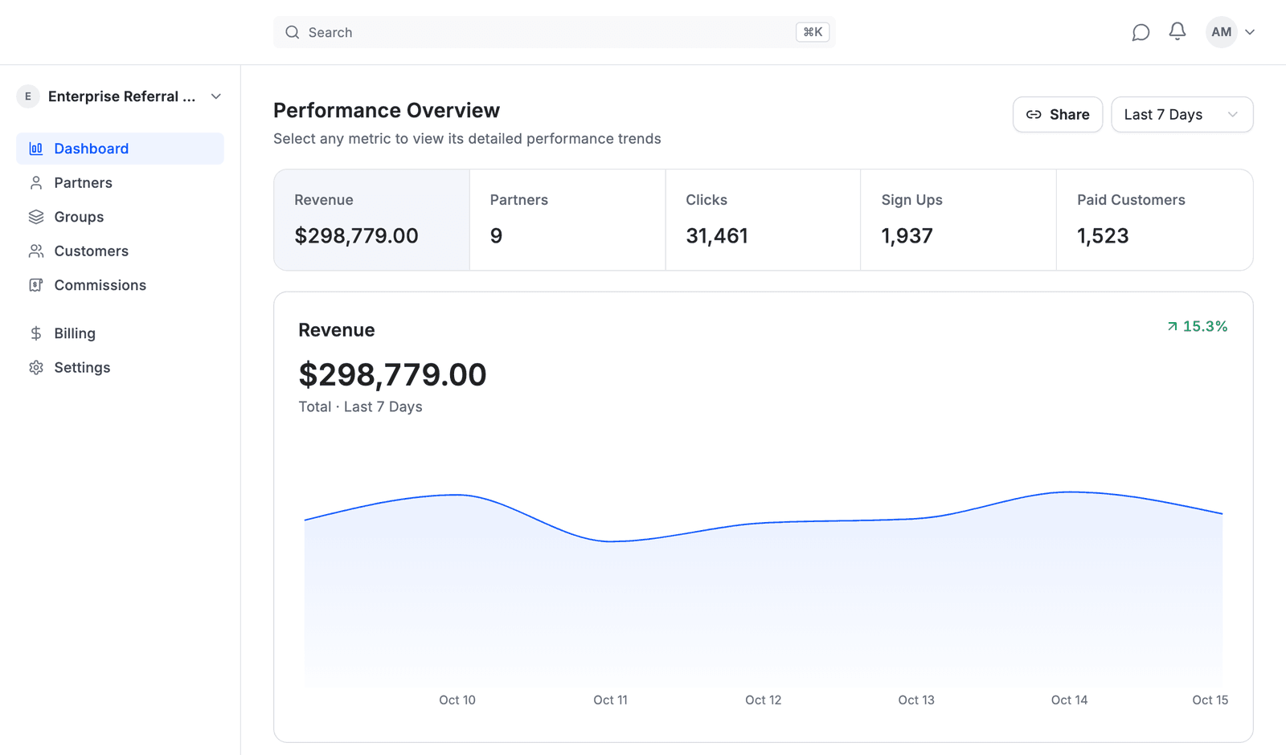Click the ⌘K shortcut badge
This screenshot has width=1286, height=755.
(813, 32)
